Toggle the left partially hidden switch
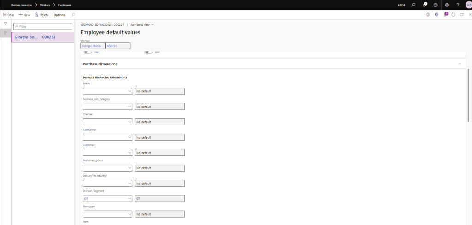Image resolution: width=472 pixels, height=225 pixels. [x=86, y=52]
